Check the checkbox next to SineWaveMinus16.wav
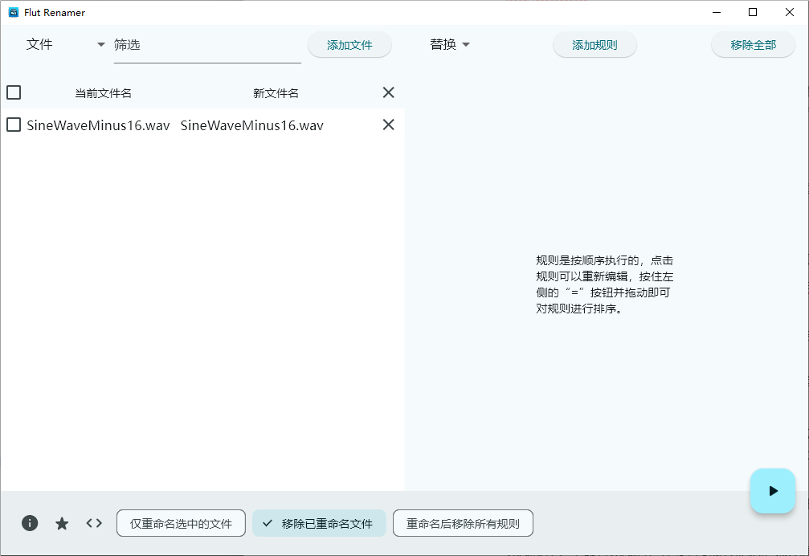809x556 pixels. point(13,125)
